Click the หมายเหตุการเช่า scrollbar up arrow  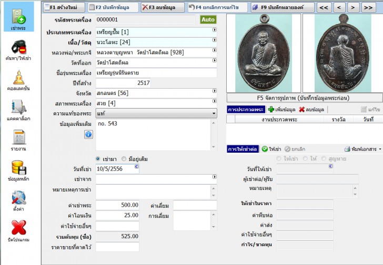pos(214,188)
